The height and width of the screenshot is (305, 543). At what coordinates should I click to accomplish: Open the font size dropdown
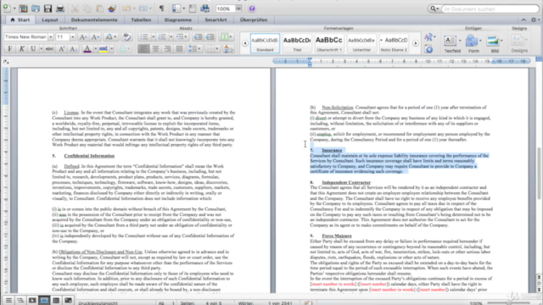(72, 37)
